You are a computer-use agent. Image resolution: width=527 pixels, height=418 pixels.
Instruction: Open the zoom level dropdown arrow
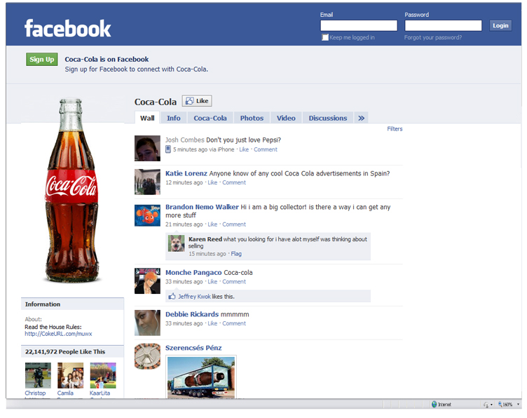coord(518,404)
